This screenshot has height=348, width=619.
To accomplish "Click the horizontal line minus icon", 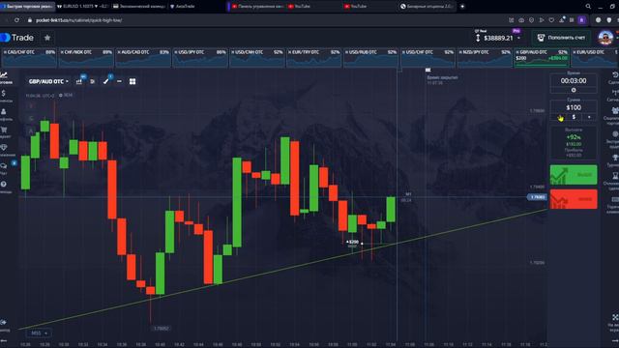I will 119,81.
